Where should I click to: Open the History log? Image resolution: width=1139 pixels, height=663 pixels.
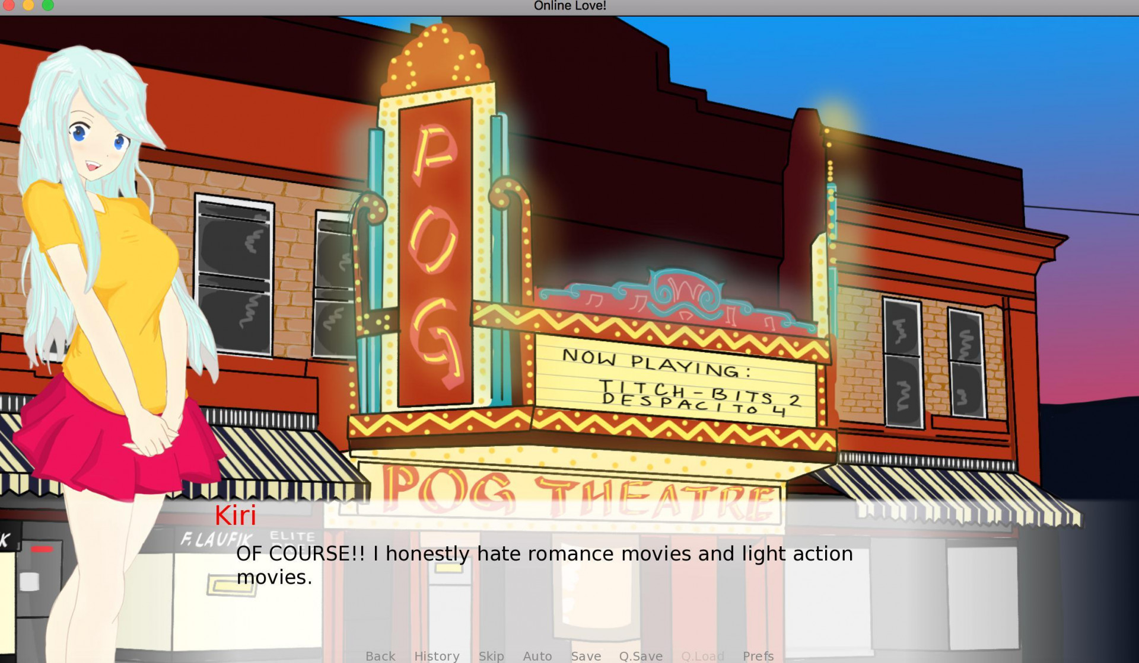(x=437, y=656)
